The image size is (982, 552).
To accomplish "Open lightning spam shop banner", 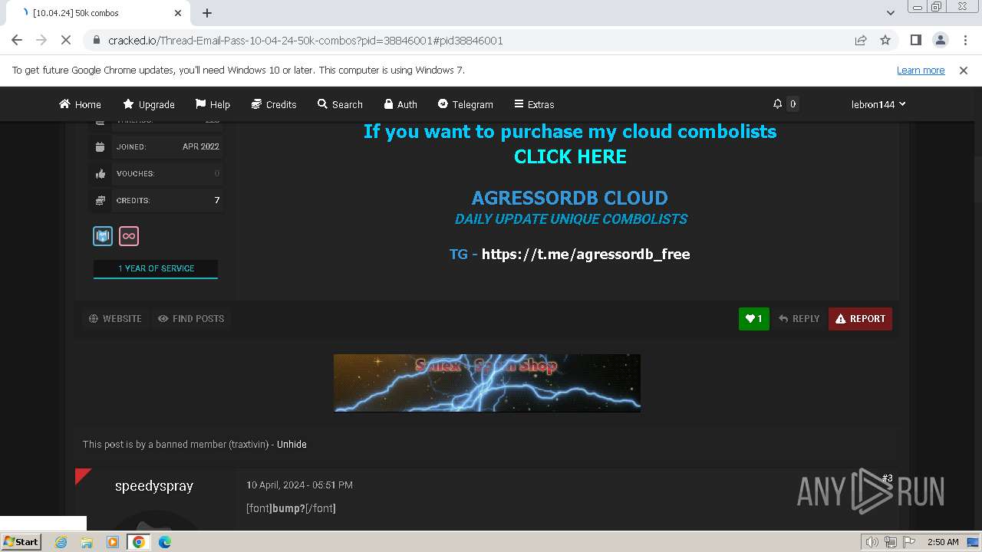I will (487, 383).
